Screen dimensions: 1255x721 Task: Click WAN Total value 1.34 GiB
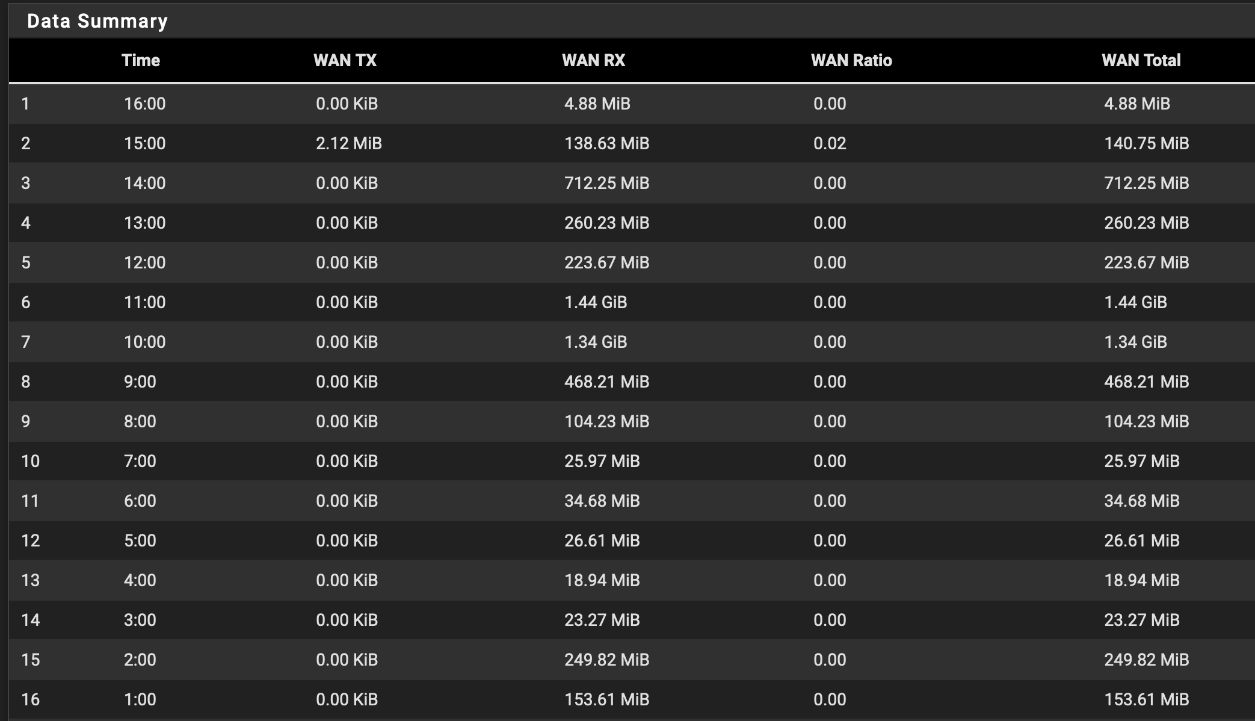tap(1135, 342)
